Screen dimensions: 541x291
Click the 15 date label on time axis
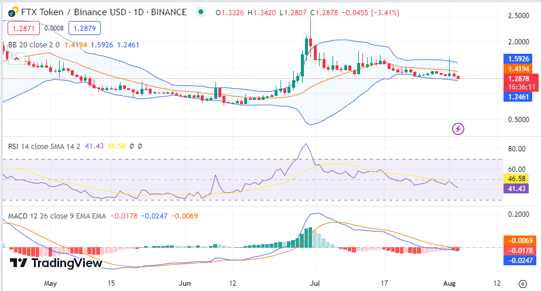pos(111,283)
